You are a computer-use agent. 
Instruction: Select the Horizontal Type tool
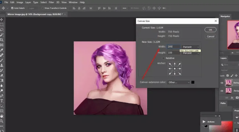pos(2,101)
